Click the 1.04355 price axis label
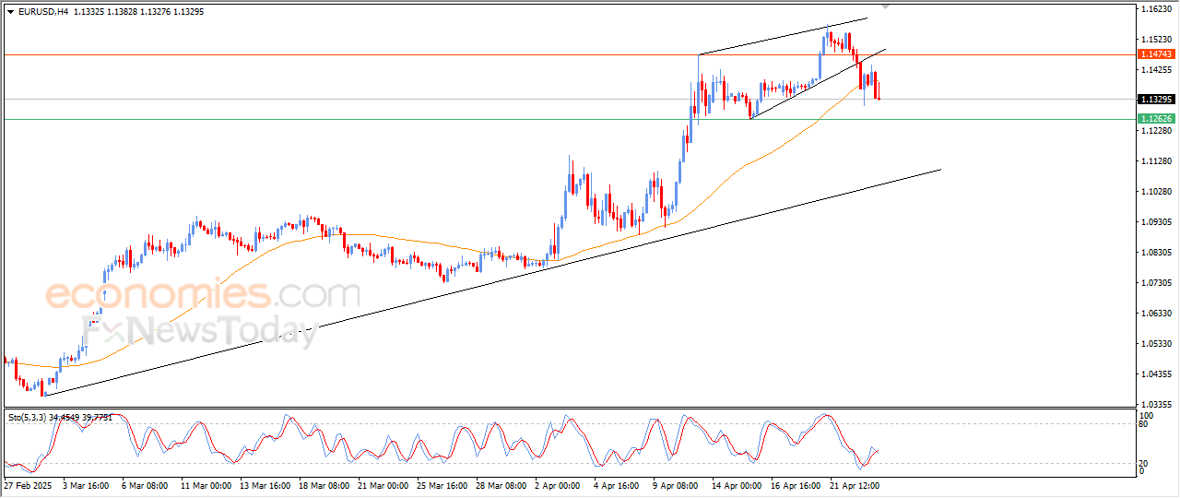The height and width of the screenshot is (498, 1180). pyautogui.click(x=1156, y=374)
